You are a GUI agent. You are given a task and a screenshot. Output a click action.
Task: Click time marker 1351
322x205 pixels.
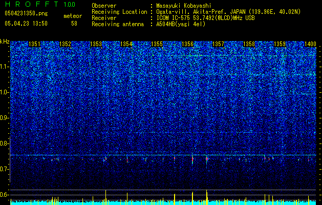pos(34,44)
